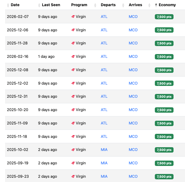Select the 2025-11-28 flight row date
This screenshot has width=185, height=182.
17,43
